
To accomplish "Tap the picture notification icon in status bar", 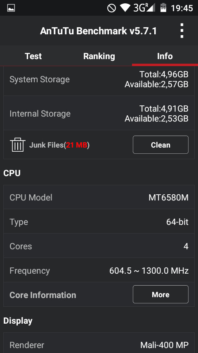I will (11, 8).
